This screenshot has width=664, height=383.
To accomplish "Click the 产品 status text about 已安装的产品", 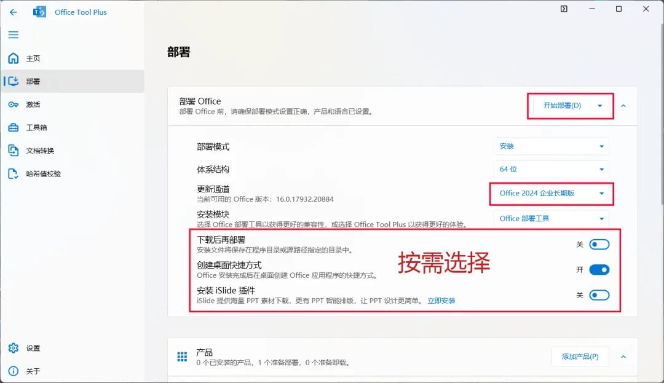I will click(274, 363).
